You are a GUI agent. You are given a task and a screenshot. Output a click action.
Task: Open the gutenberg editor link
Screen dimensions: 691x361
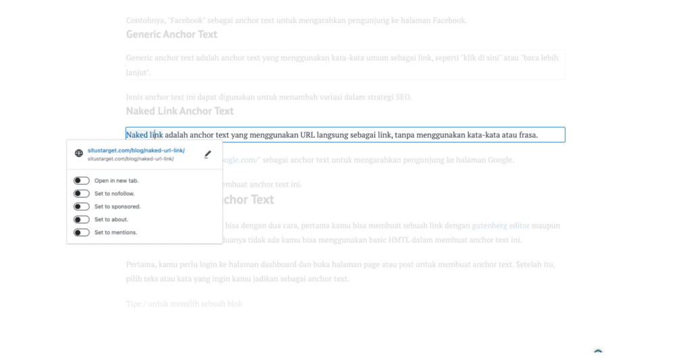501,225
